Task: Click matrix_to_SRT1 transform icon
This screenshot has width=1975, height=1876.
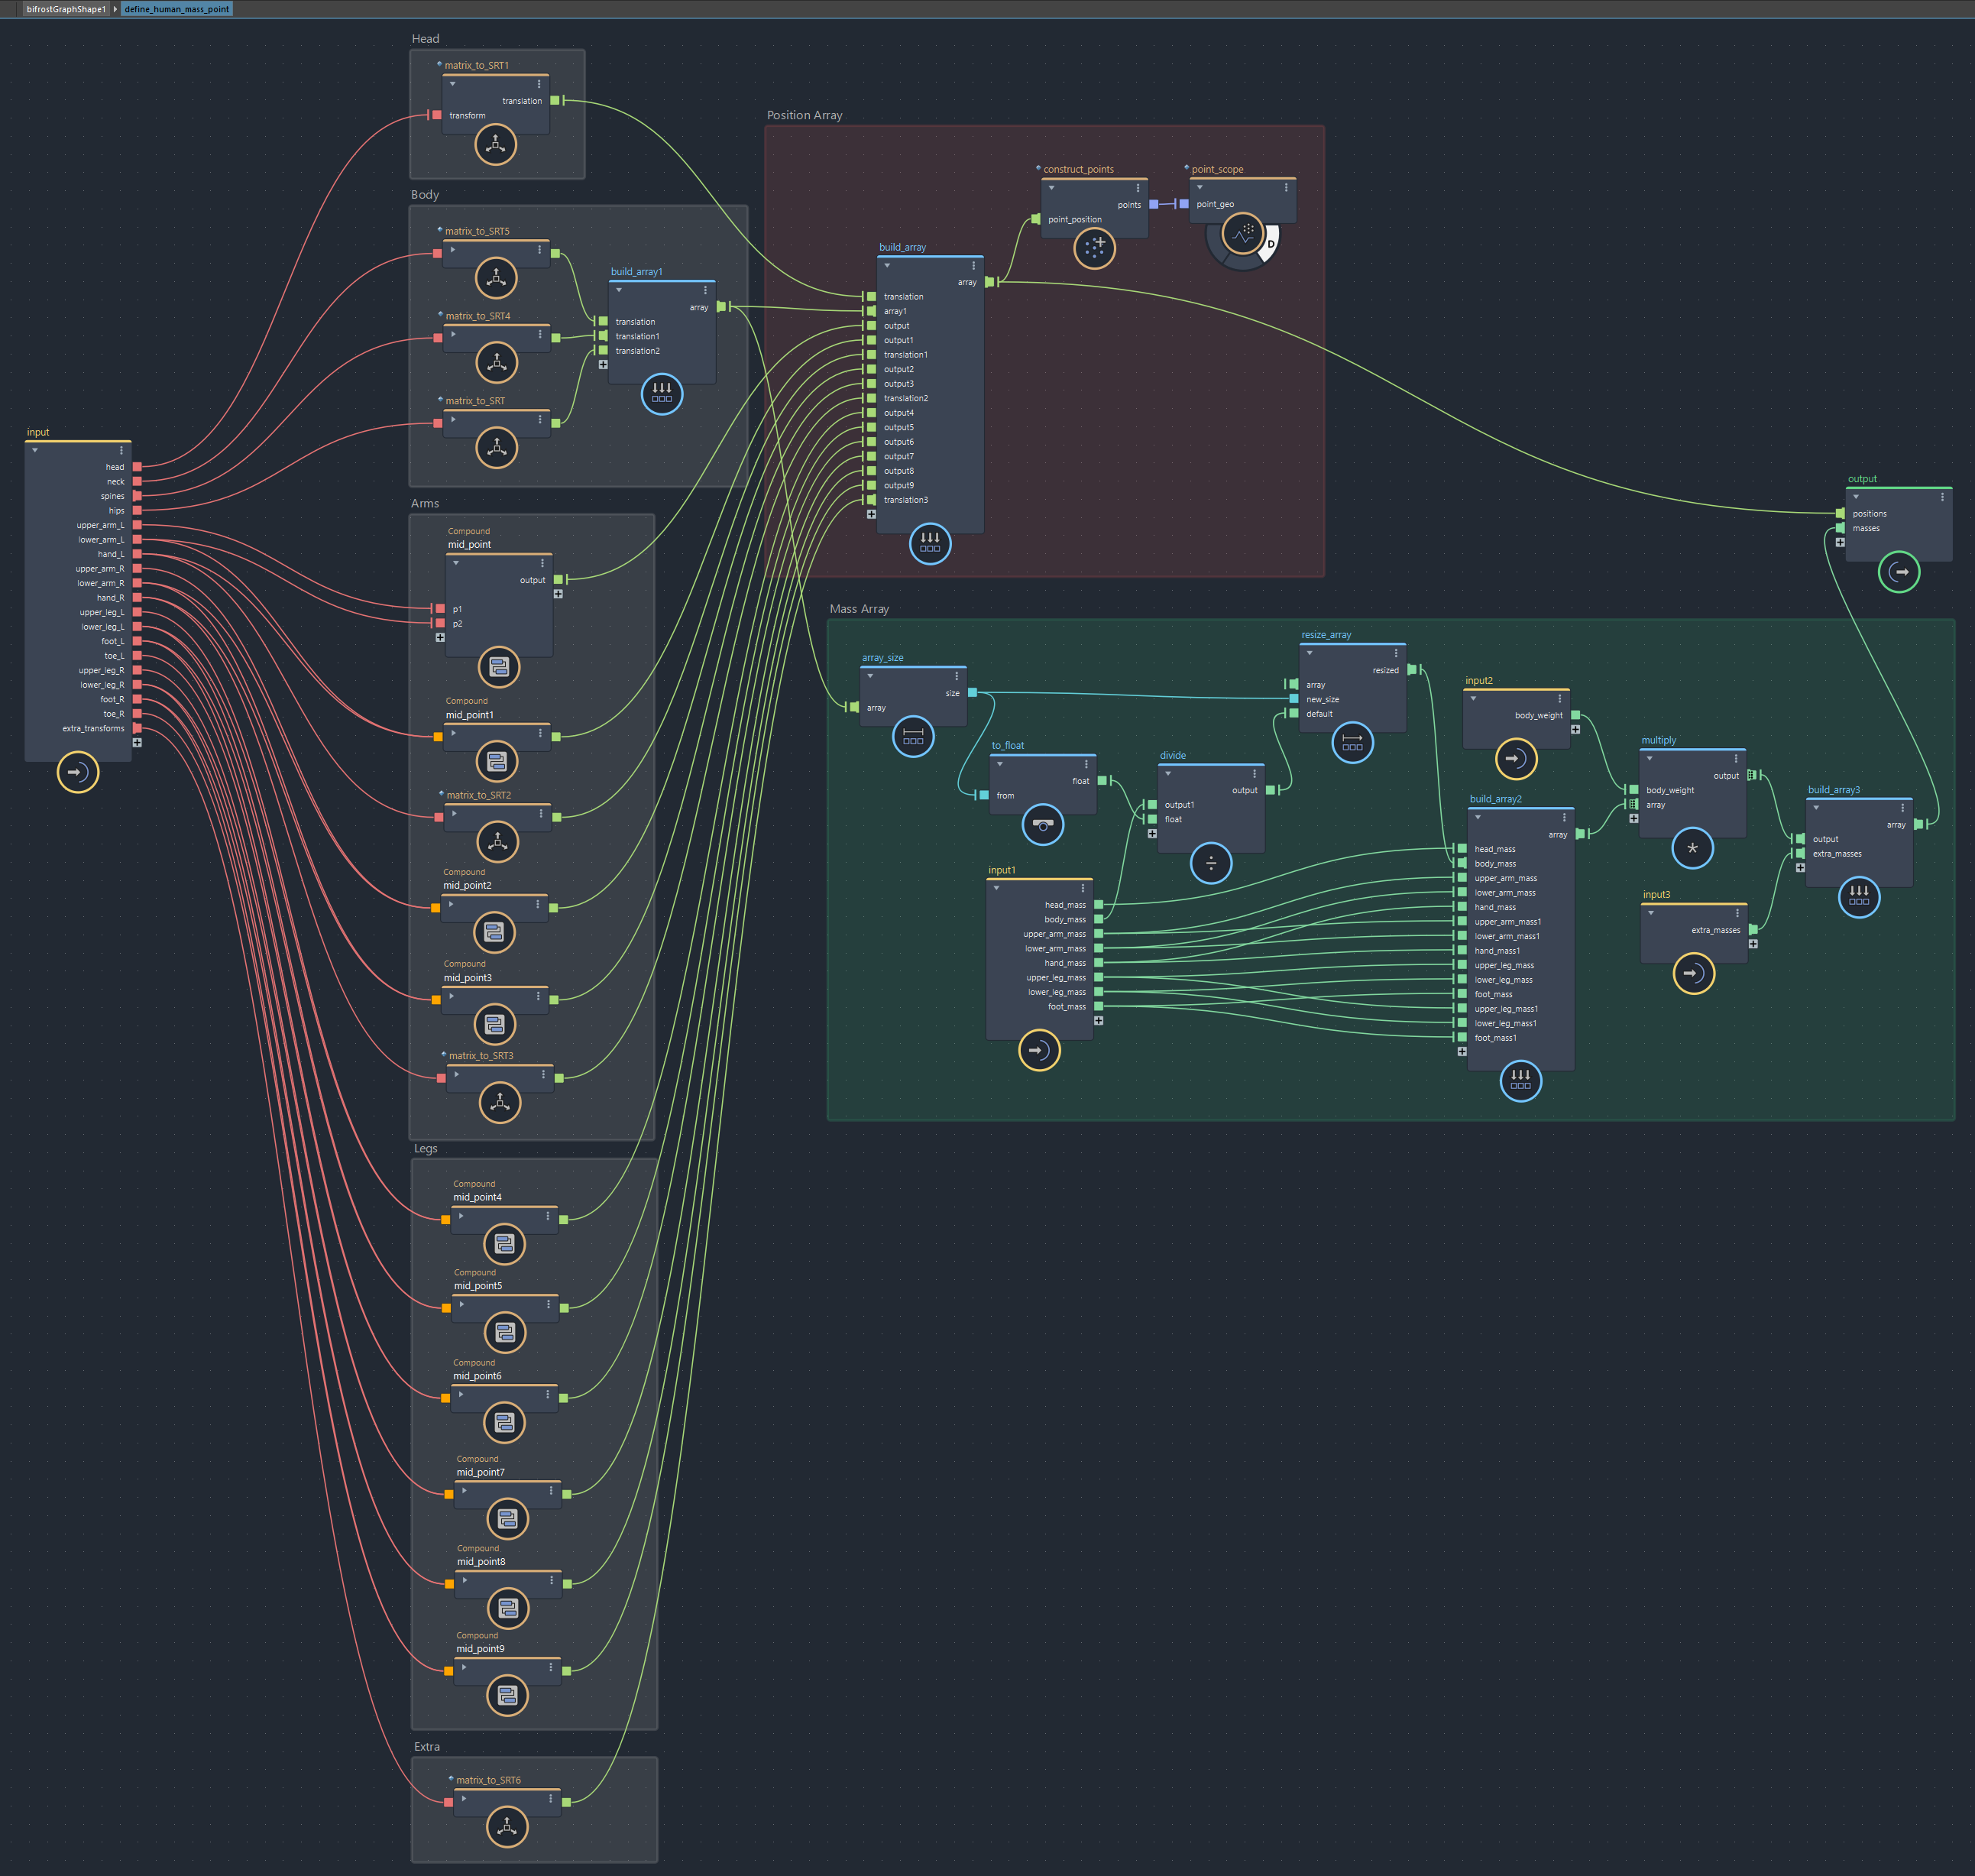Action: click(495, 145)
